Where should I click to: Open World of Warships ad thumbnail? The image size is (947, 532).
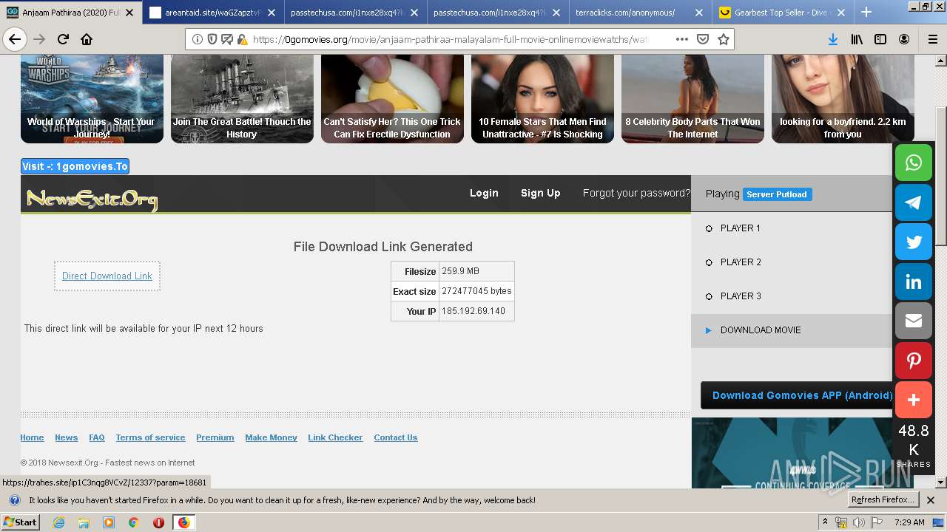click(92, 98)
